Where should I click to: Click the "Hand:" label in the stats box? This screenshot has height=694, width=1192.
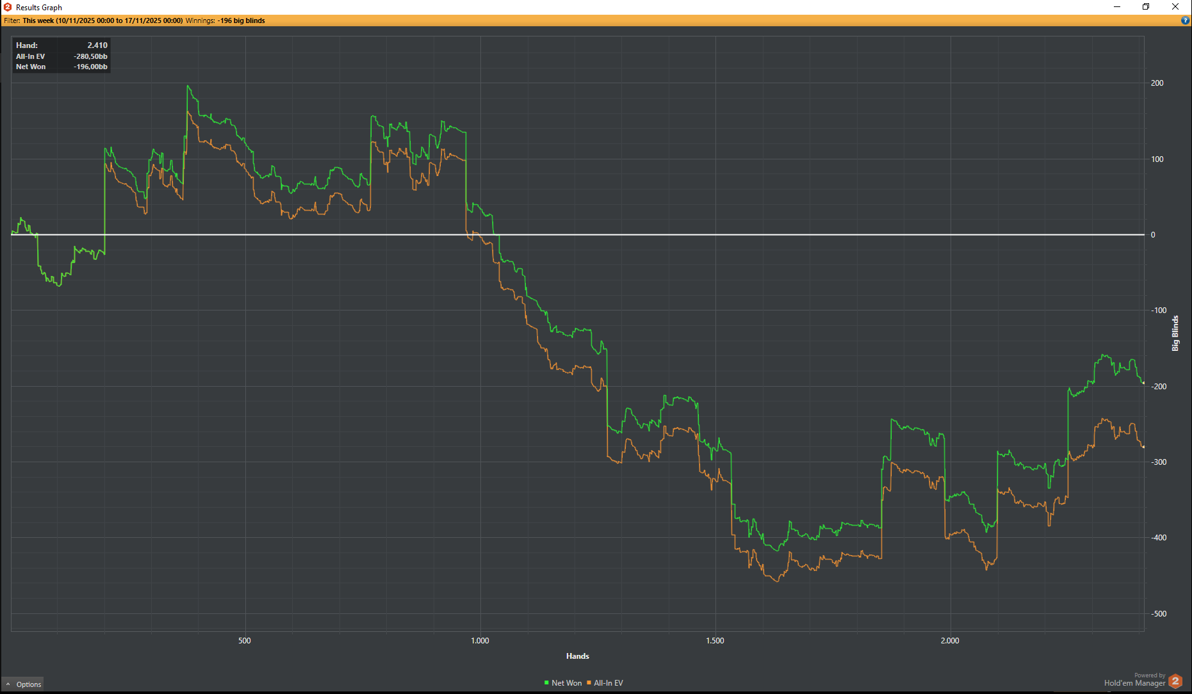coord(27,45)
